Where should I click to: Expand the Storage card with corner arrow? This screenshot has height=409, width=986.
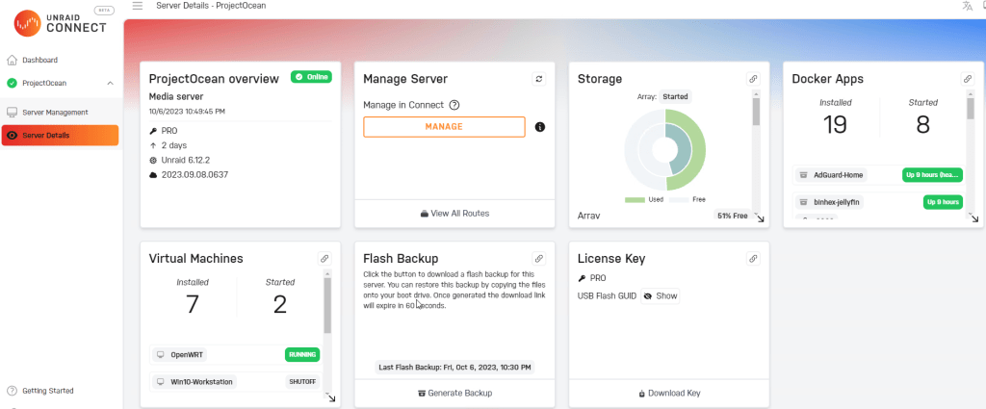[x=760, y=219]
